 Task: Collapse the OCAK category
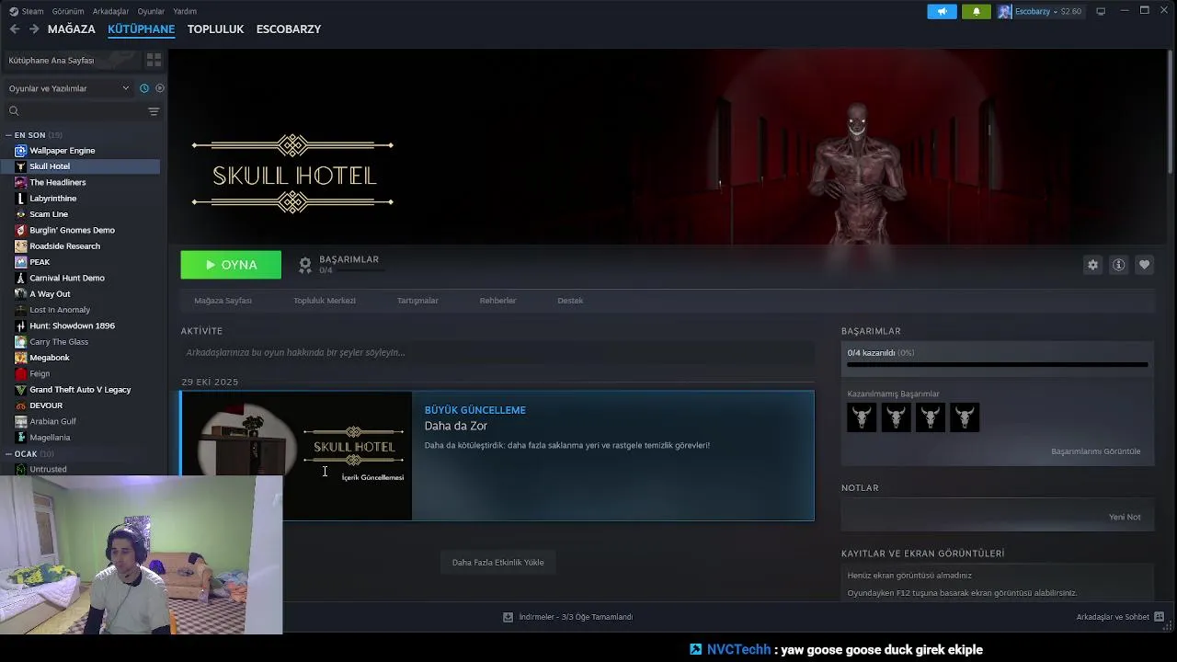(8, 454)
